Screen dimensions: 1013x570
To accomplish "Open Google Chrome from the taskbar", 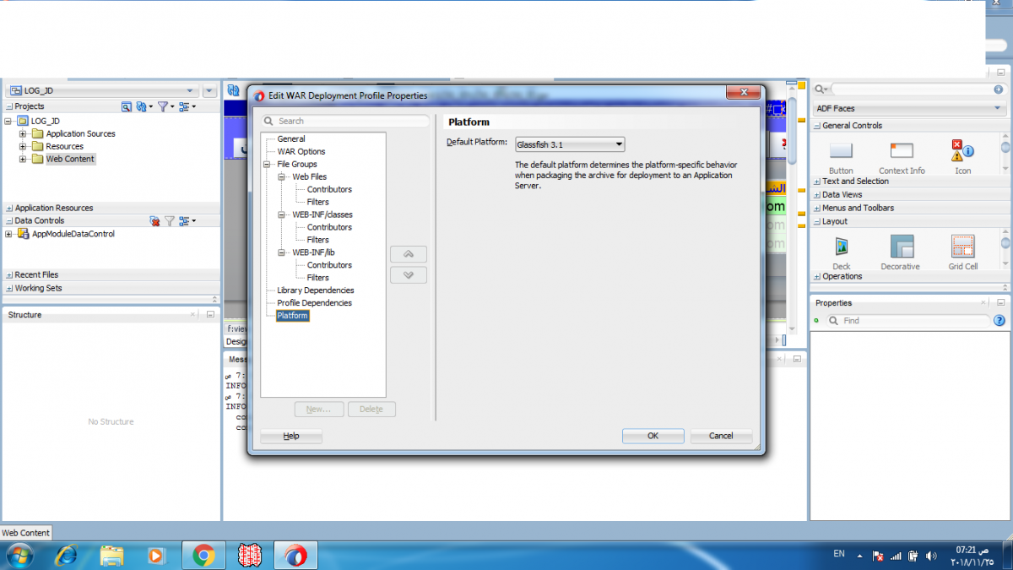I will coord(203,555).
